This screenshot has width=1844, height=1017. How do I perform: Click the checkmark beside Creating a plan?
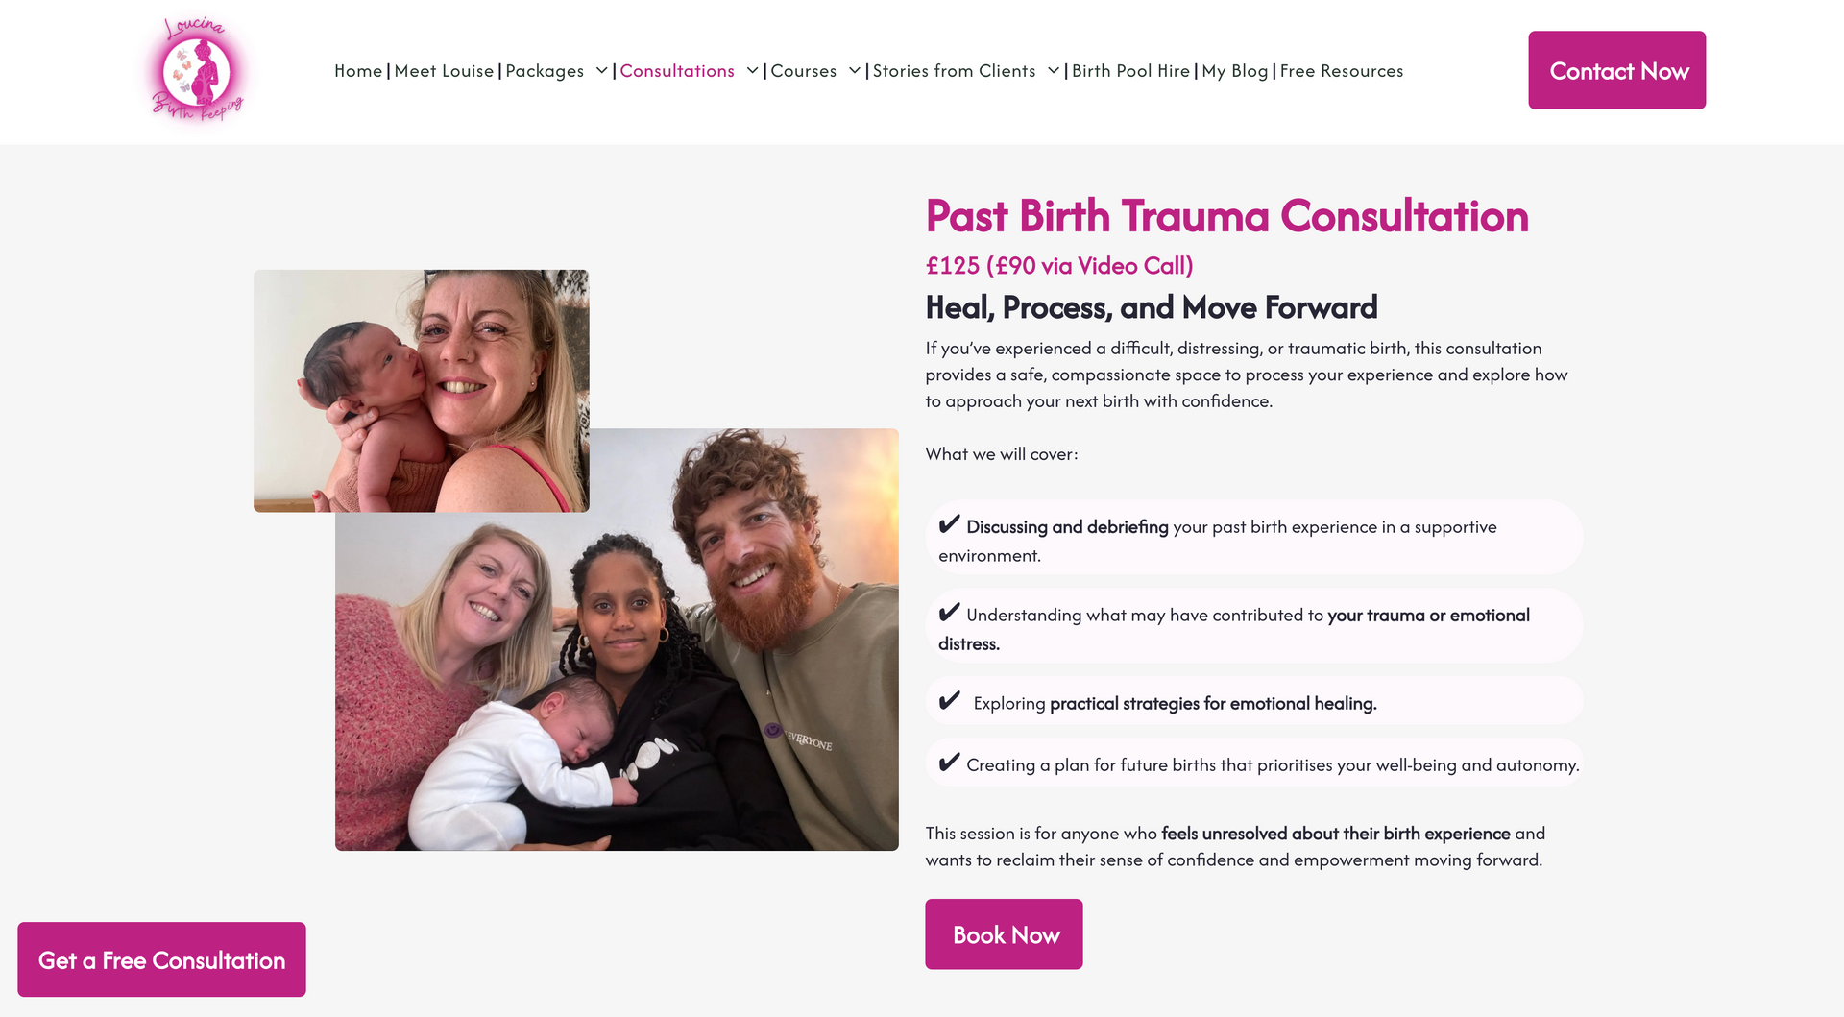point(949,763)
